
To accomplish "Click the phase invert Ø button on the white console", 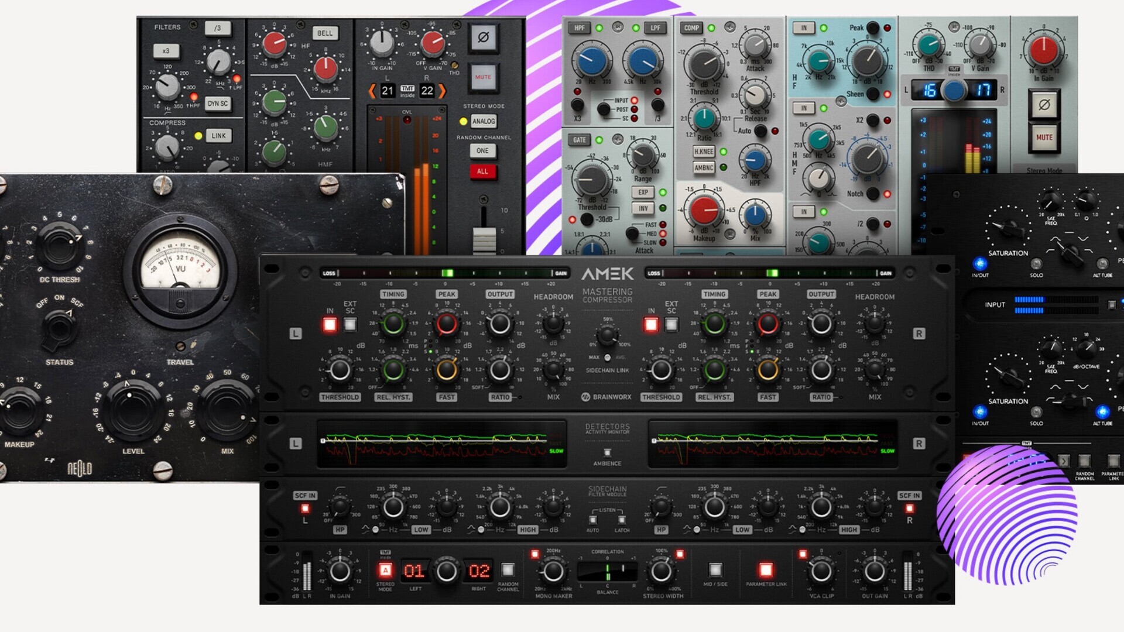I will coord(1044,105).
